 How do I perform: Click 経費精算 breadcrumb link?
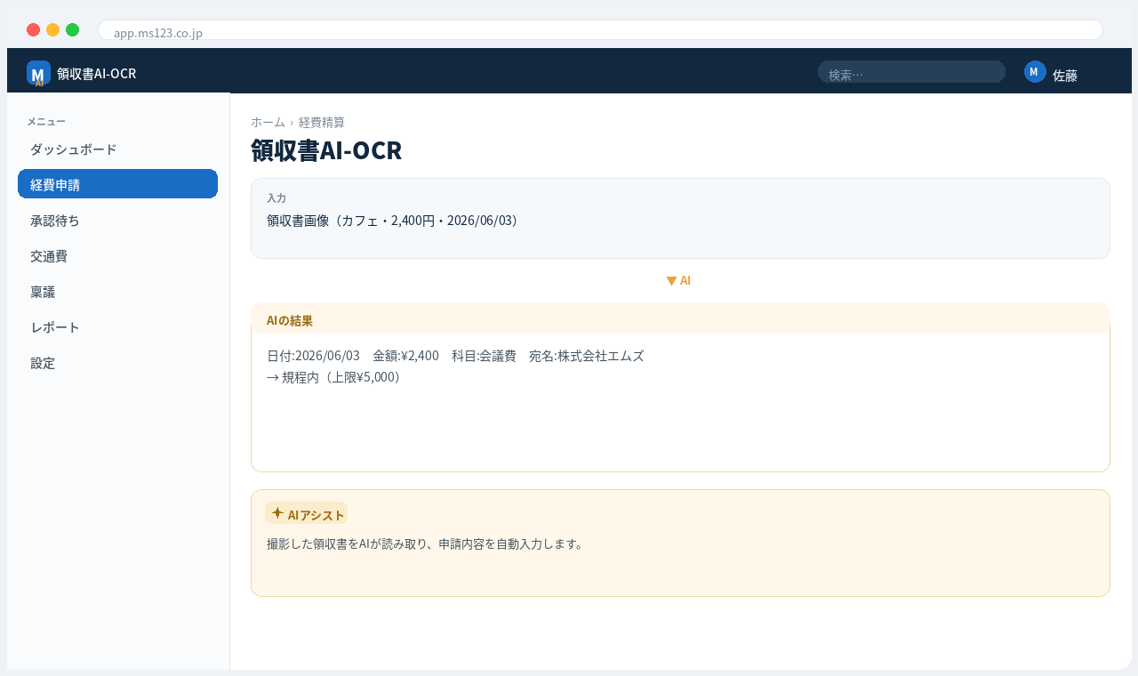[x=322, y=122]
